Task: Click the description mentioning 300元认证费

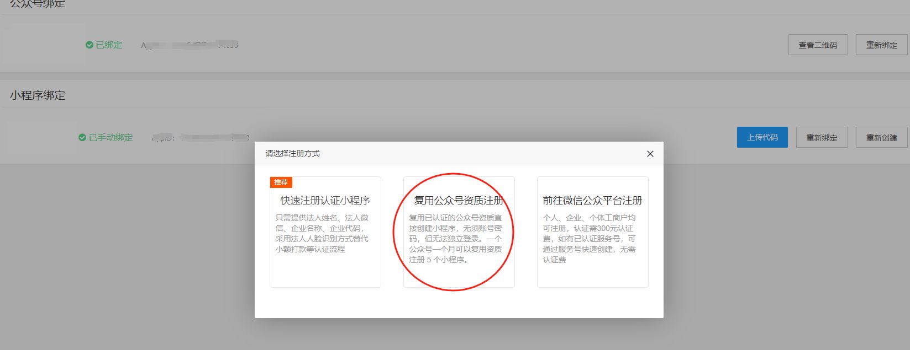Action: pyautogui.click(x=589, y=239)
